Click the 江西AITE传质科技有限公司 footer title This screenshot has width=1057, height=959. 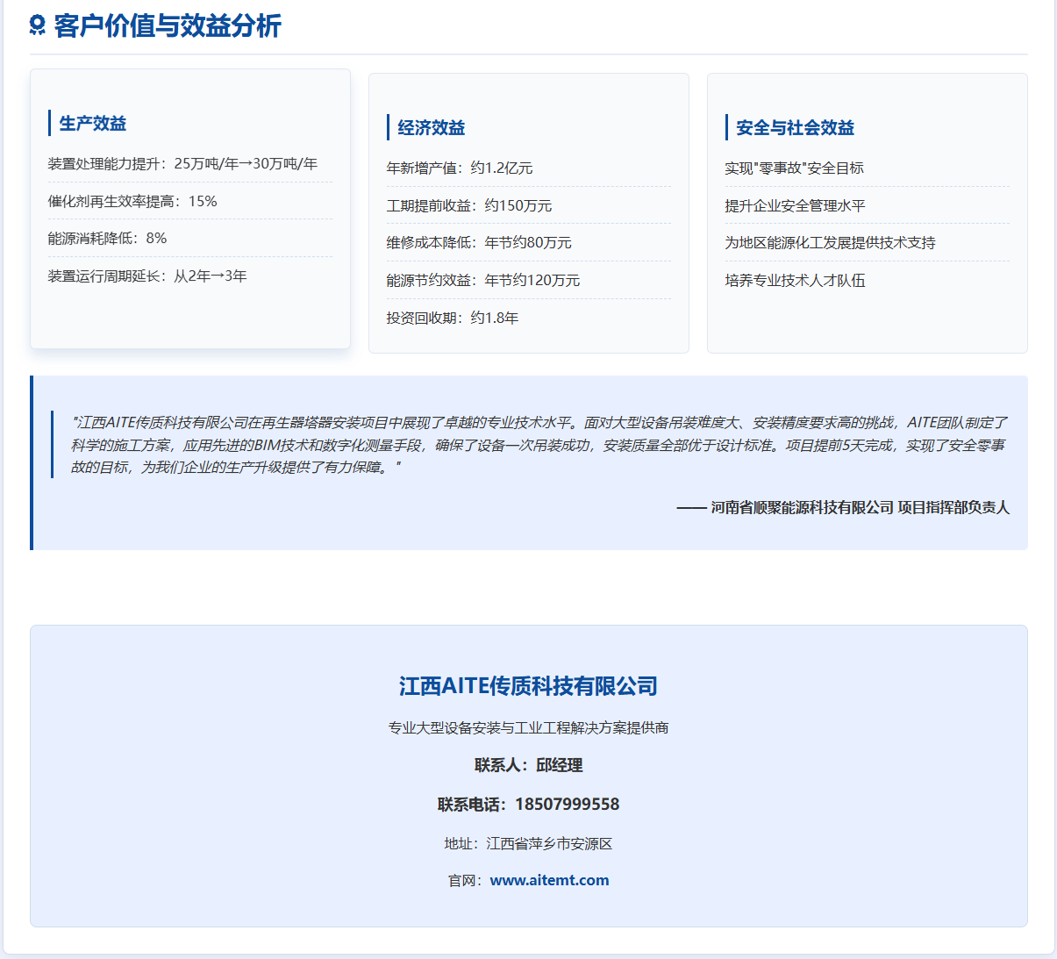pos(528,686)
